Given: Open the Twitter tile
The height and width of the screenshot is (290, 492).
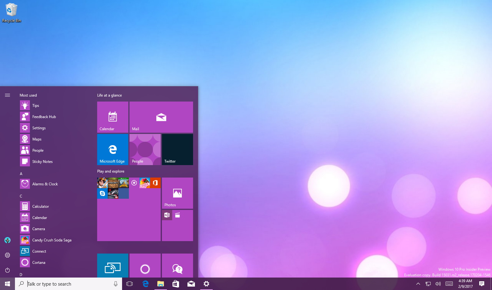Looking at the screenshot, I should tap(177, 150).
